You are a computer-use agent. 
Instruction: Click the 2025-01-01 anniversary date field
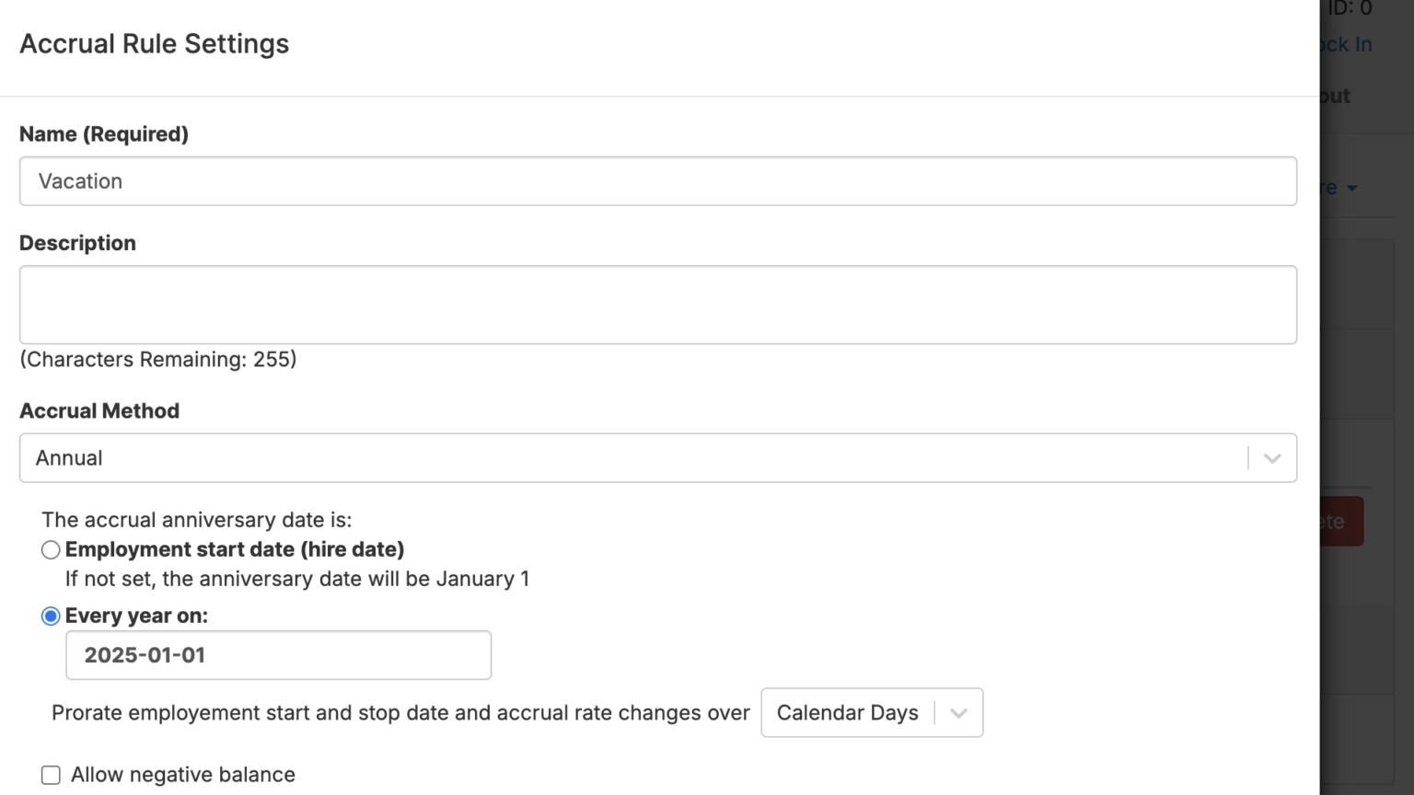278,655
